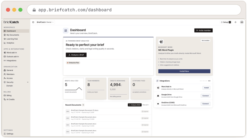Click the View all link

click(146, 105)
